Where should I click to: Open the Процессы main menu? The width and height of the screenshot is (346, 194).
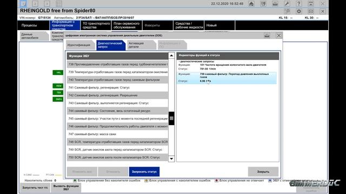tap(34, 25)
